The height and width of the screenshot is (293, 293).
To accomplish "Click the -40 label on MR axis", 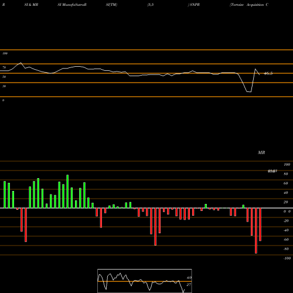I will click(x=286, y=230).
